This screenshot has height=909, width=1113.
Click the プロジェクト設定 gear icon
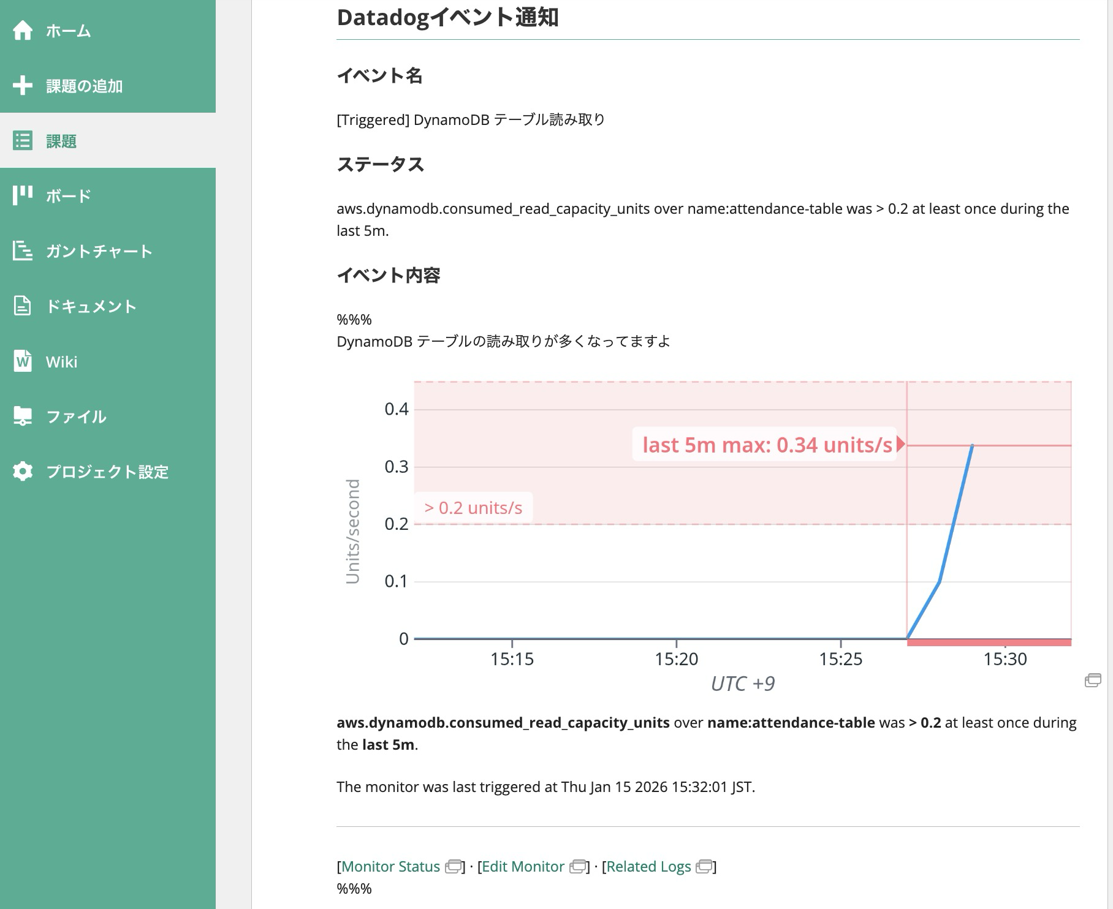[x=23, y=472]
